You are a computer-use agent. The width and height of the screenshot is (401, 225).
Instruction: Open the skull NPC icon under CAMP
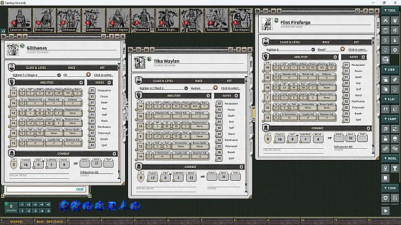[395, 139]
